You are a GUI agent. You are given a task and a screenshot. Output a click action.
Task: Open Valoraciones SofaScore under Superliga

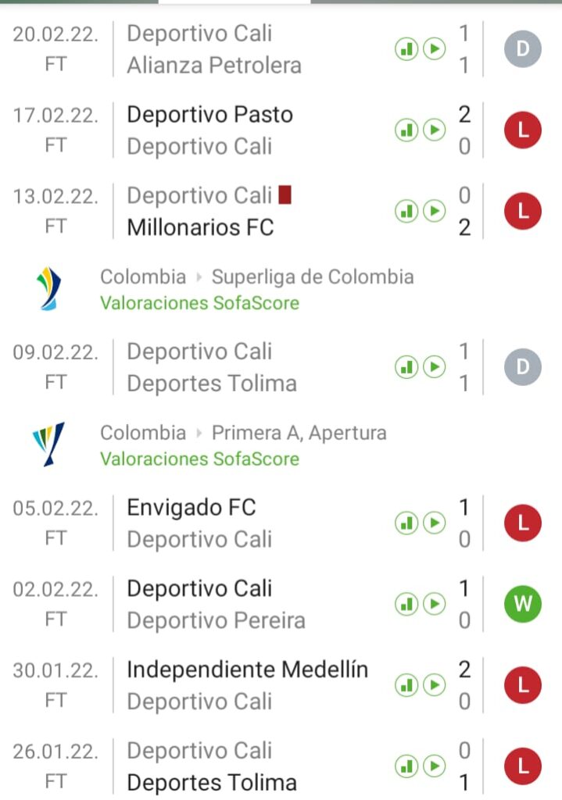point(199,302)
